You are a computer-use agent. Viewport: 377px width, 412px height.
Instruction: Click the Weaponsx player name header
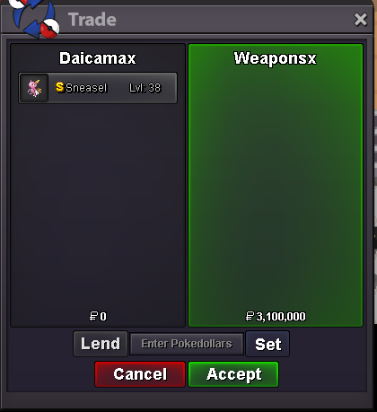coord(275,58)
